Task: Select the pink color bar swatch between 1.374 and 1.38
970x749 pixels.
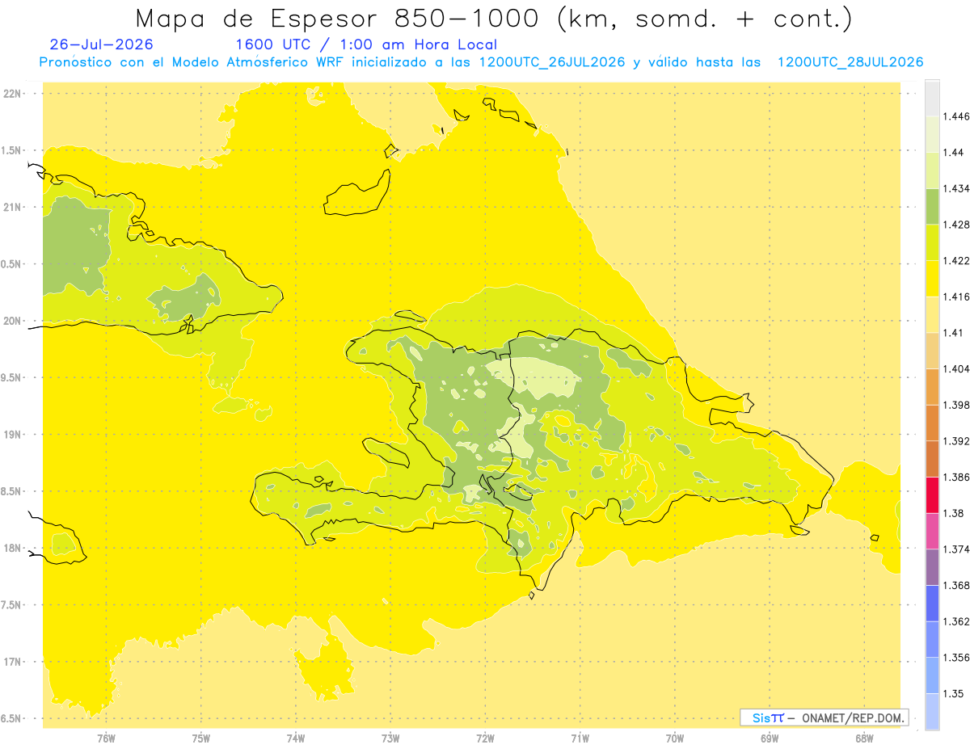Action: point(932,531)
